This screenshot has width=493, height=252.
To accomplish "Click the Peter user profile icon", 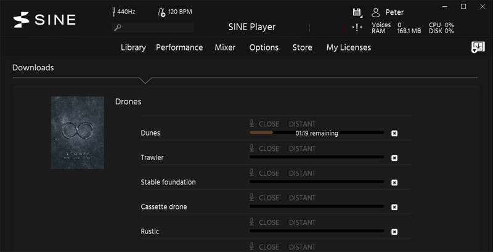I will (376, 12).
